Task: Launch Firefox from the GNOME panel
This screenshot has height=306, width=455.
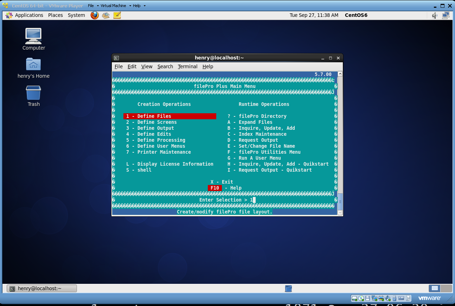Action: pos(95,15)
